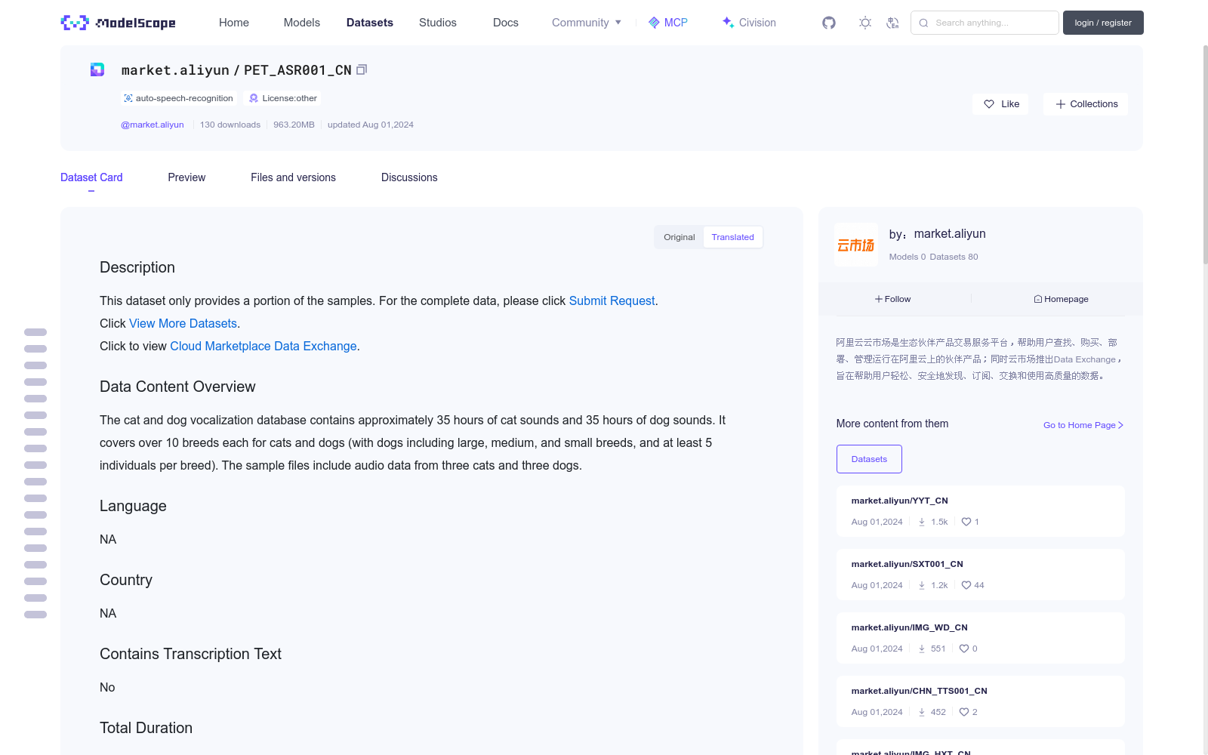The image size is (1208, 755).
Task: Switch to Discussions tab
Action: [x=409, y=177]
